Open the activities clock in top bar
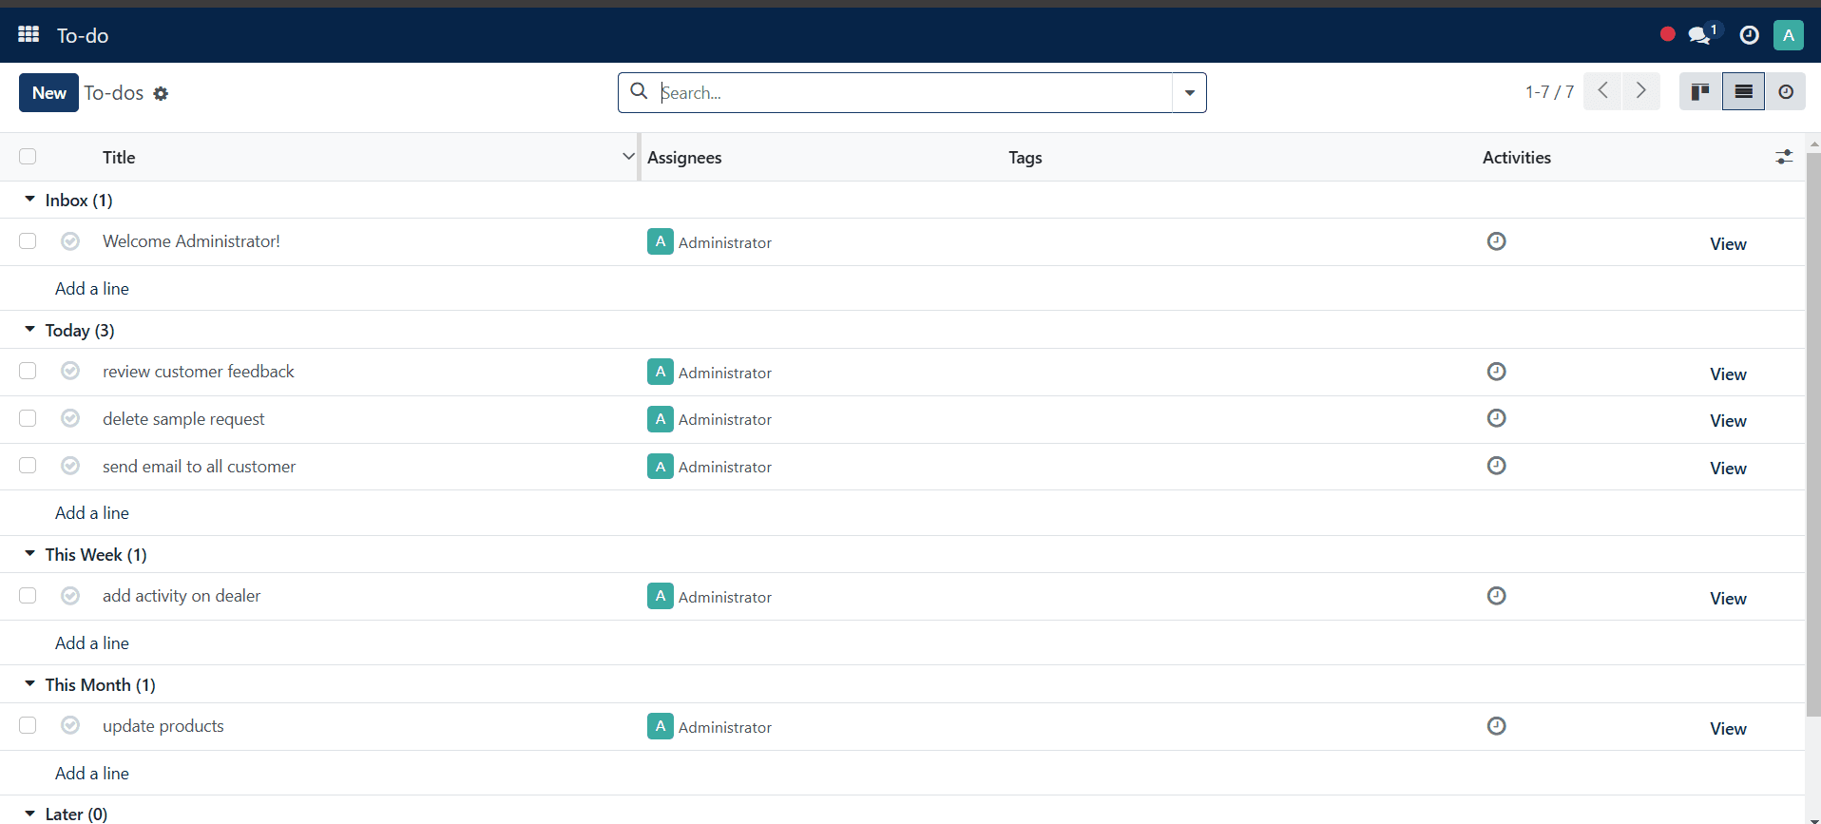This screenshot has height=824, width=1821. (1749, 35)
